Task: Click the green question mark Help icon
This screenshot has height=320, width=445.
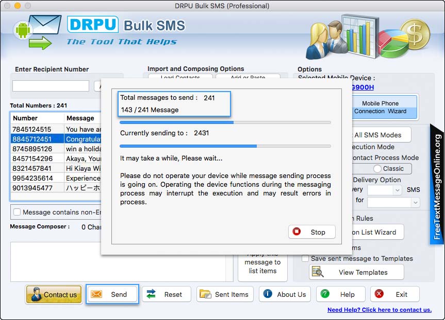Action: tap(325, 294)
